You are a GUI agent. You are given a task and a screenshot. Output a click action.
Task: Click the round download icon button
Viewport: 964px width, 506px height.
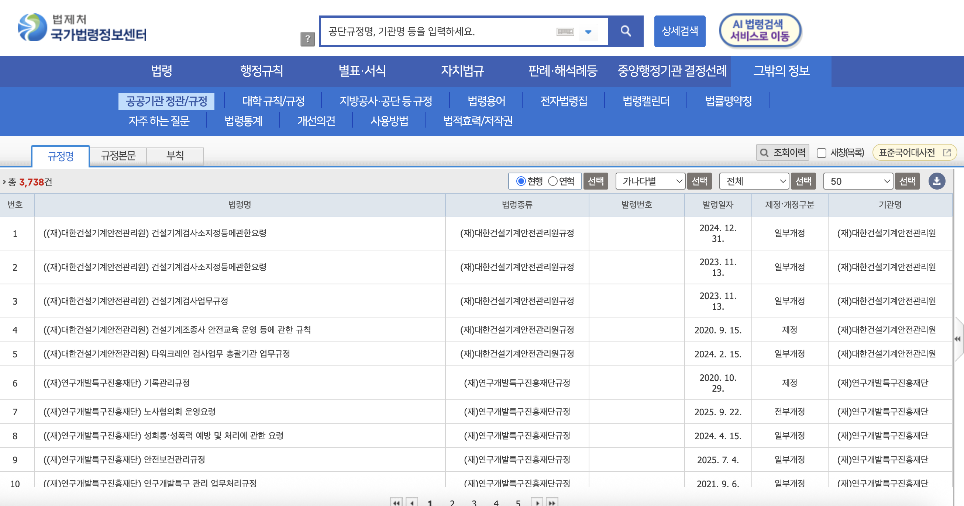click(x=936, y=181)
